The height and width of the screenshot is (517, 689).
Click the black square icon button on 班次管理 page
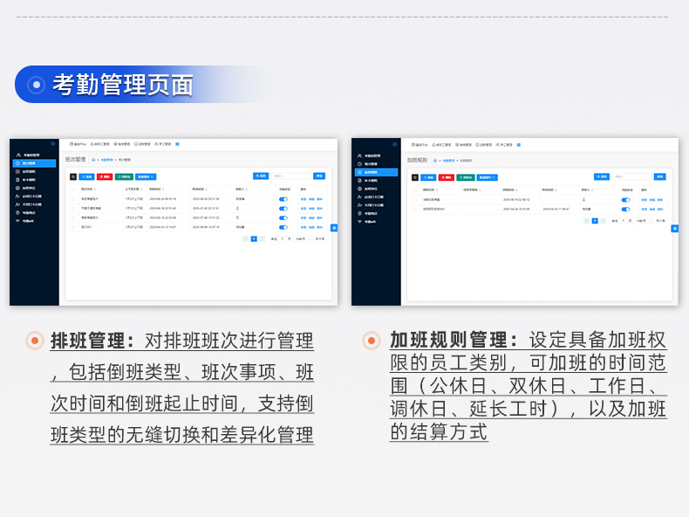tap(73, 176)
